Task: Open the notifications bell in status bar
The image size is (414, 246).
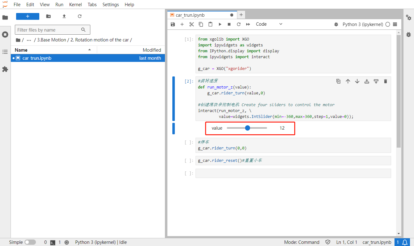Action: pos(405,242)
